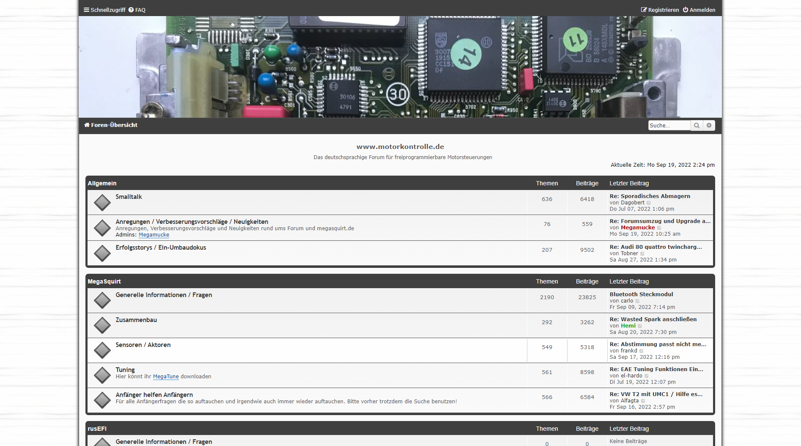Focus the Suche search field
Viewport: 801px width, 446px height.
pos(669,126)
